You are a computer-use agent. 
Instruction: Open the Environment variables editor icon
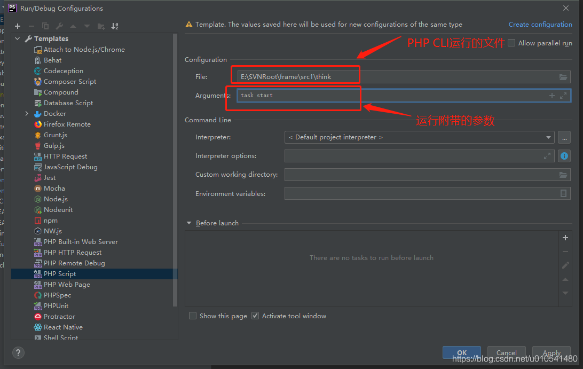coord(563,193)
